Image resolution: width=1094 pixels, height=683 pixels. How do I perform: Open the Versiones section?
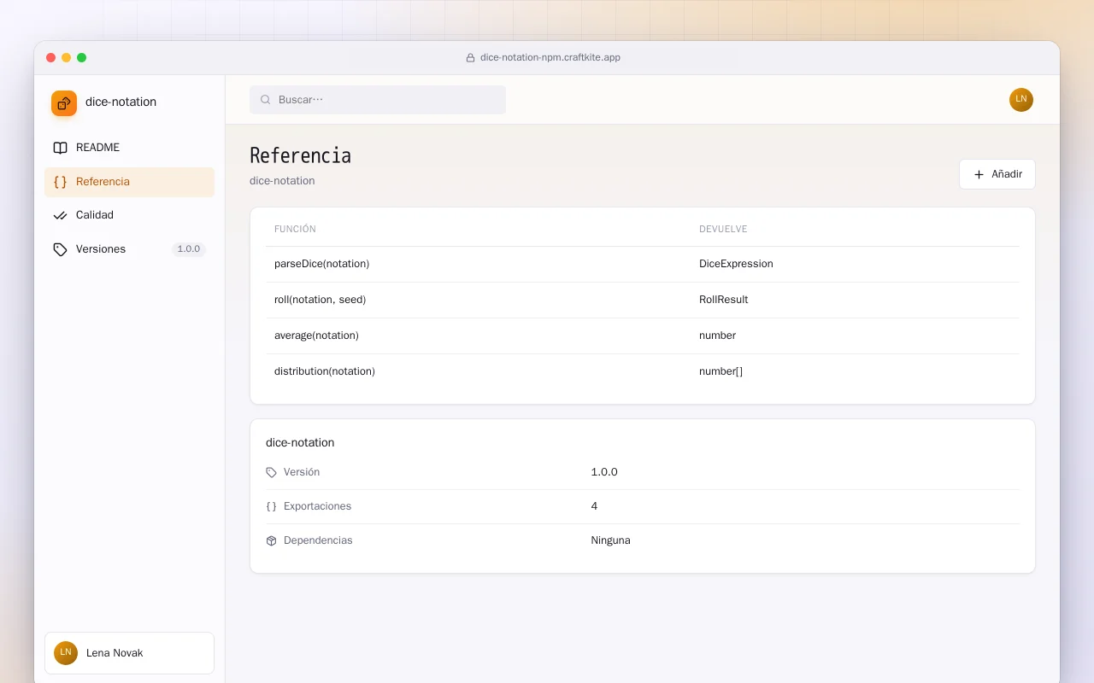[x=130, y=249]
